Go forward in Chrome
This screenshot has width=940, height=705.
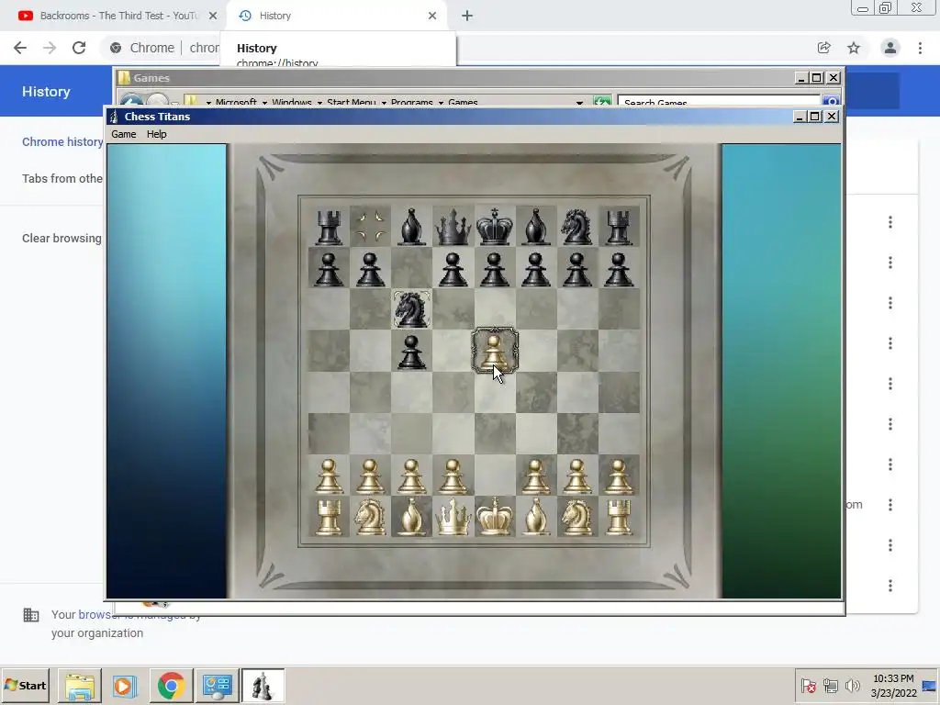(50, 48)
